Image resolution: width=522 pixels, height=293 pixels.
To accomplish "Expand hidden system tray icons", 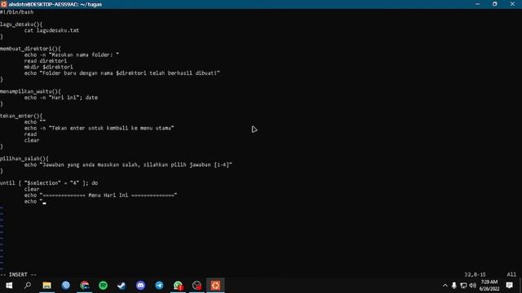I will (445, 286).
